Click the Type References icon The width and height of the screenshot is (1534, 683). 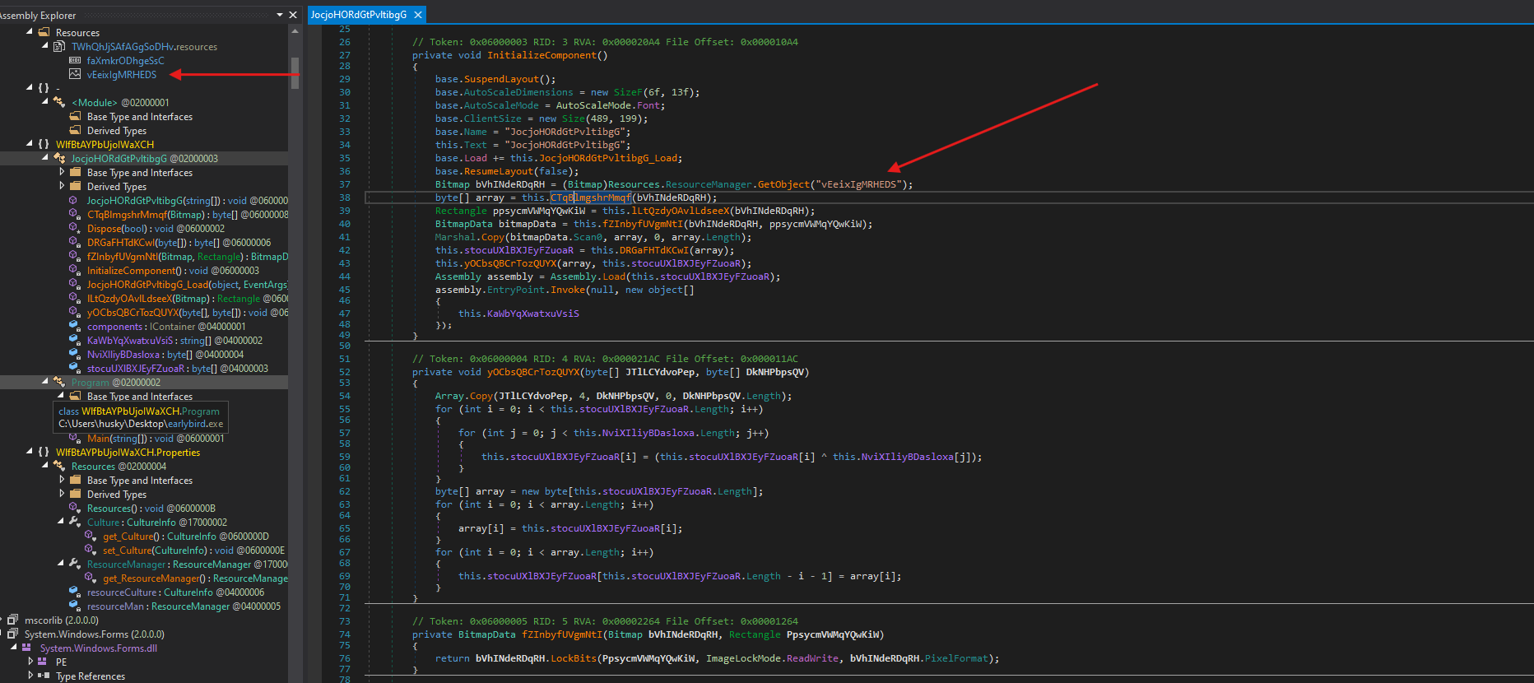[43, 676]
